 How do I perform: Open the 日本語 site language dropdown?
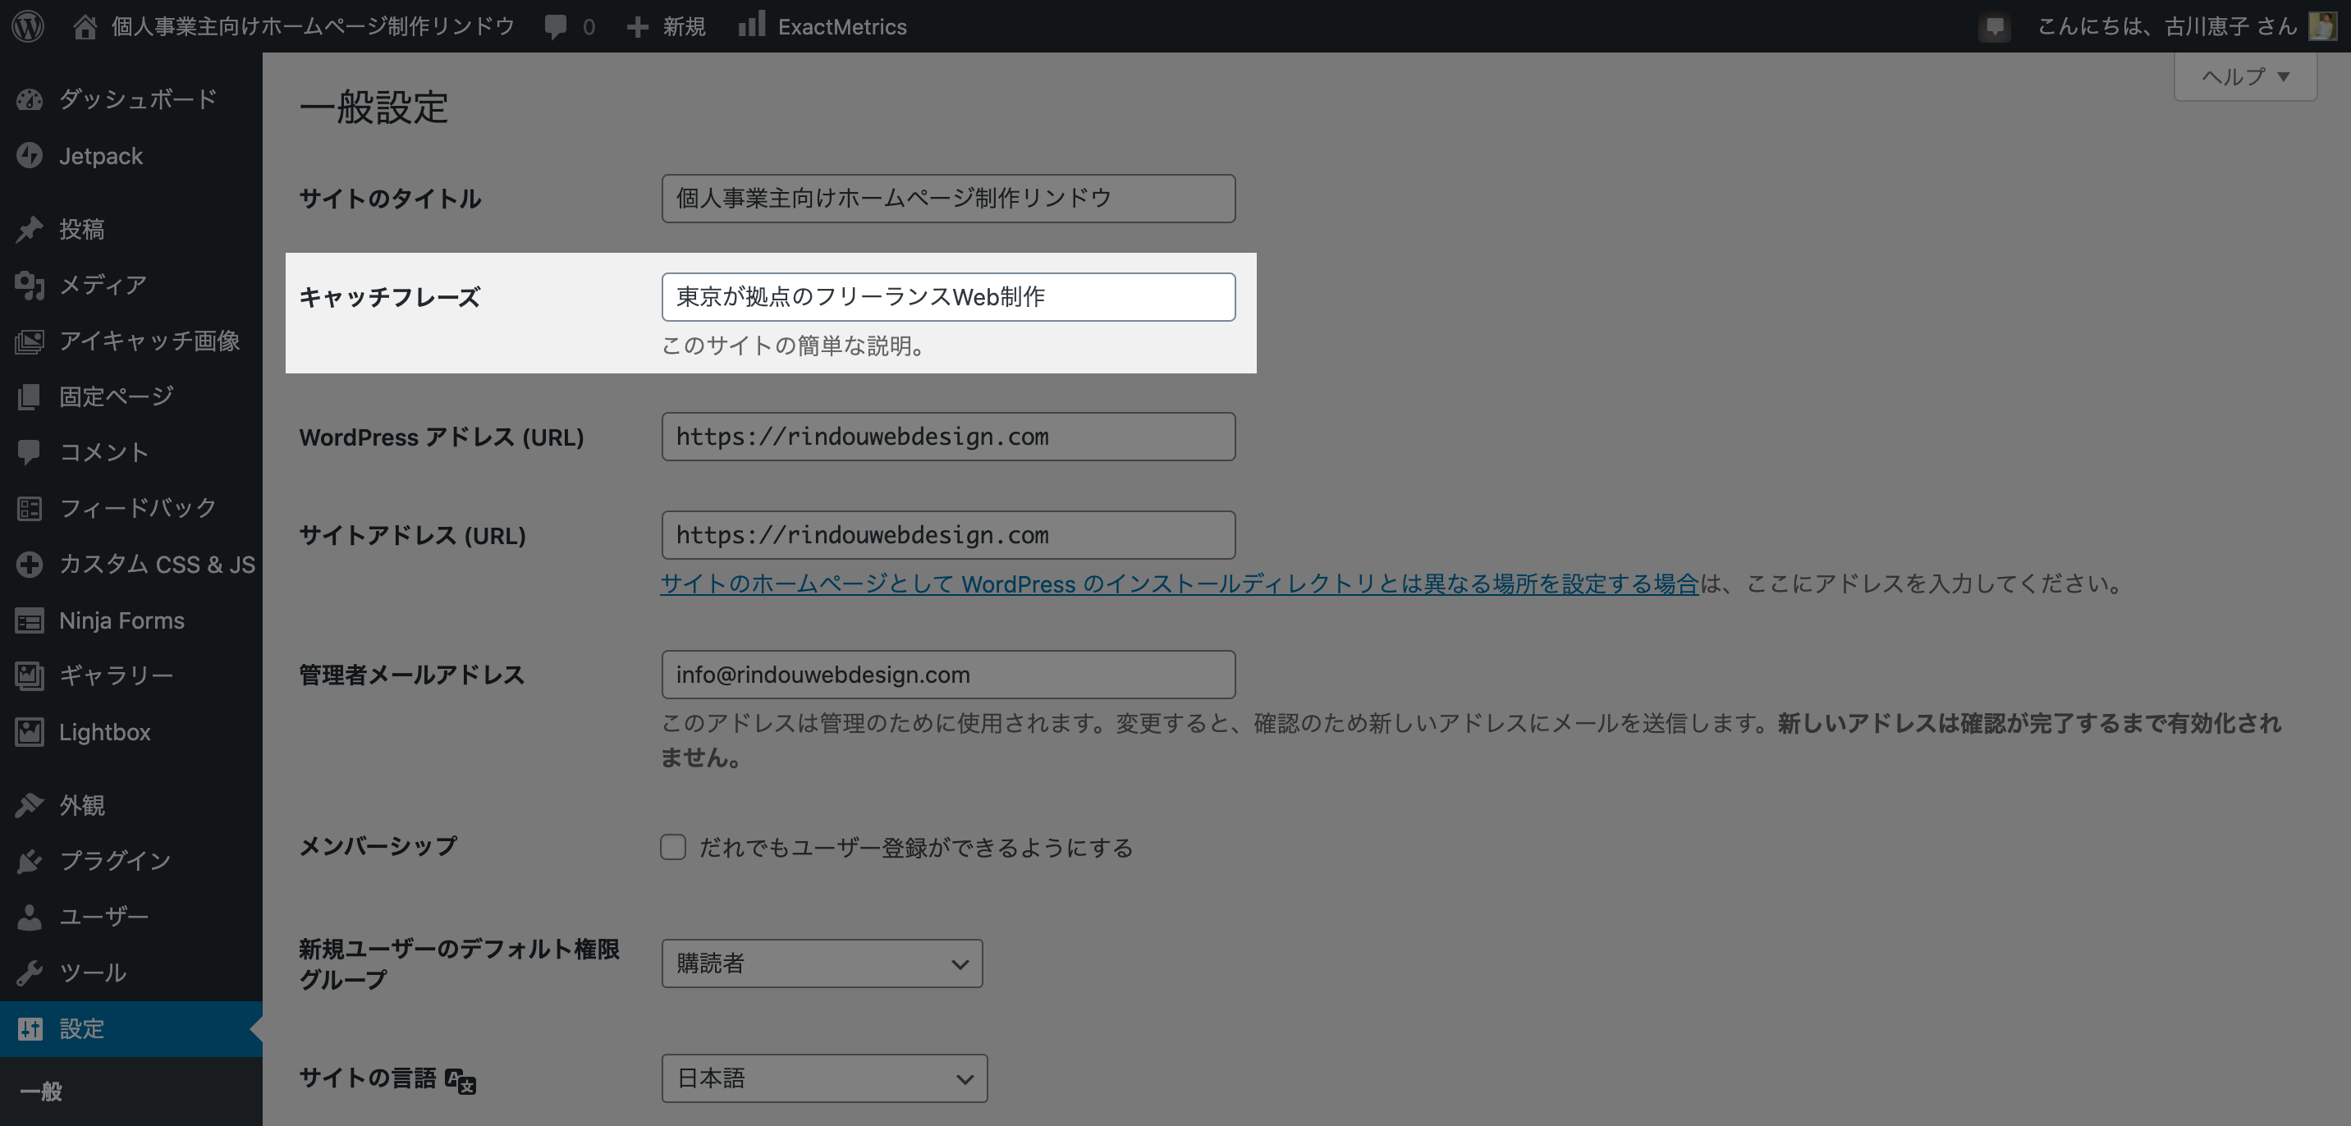pyautogui.click(x=824, y=1078)
